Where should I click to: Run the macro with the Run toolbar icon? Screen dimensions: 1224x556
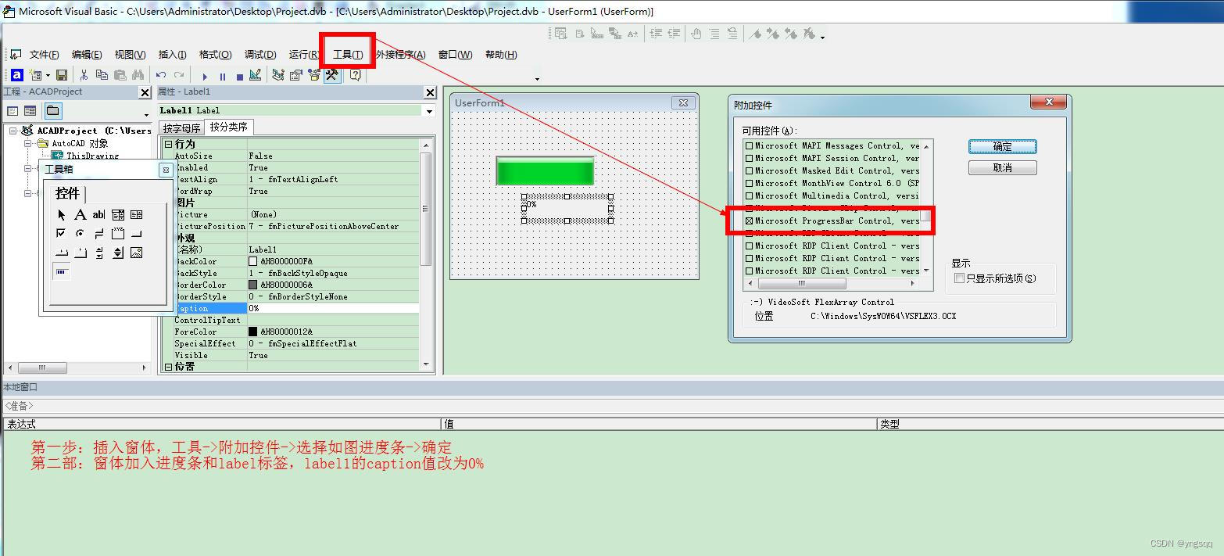[x=204, y=74]
